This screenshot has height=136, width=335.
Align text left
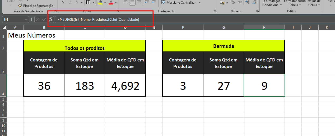125,2
